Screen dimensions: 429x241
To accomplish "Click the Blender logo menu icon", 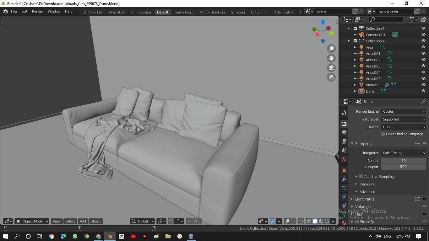I will (x=5, y=11).
